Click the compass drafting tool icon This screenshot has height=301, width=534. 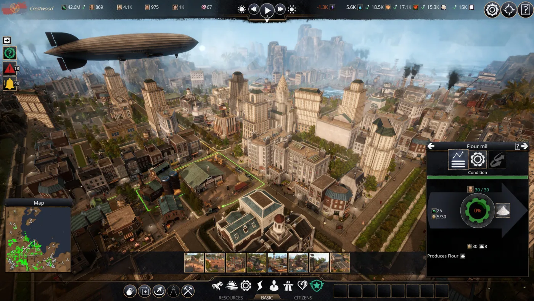coord(174,291)
